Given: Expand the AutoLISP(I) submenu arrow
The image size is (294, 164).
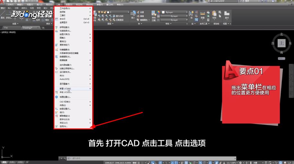Looking at the screenshot, I should pyautogui.click(x=90, y=79).
